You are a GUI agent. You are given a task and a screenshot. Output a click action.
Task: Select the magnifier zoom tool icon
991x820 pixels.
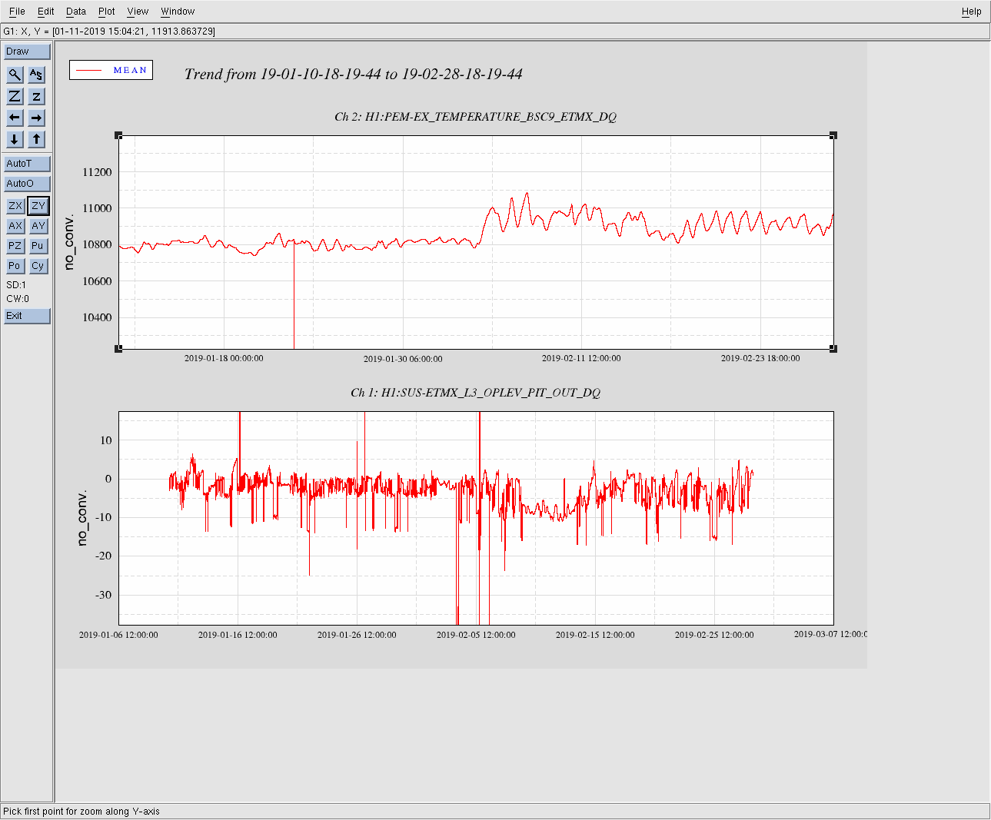point(15,75)
